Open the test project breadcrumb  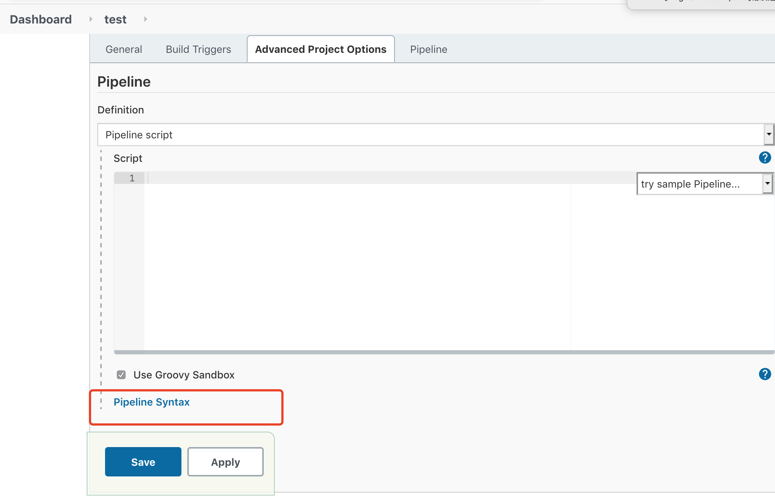(115, 19)
